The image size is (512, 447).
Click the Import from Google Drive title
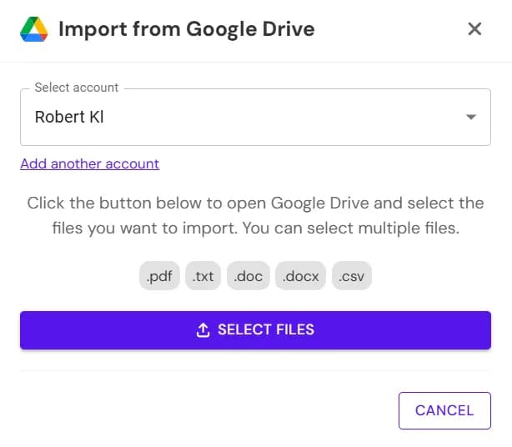pyautogui.click(x=187, y=29)
